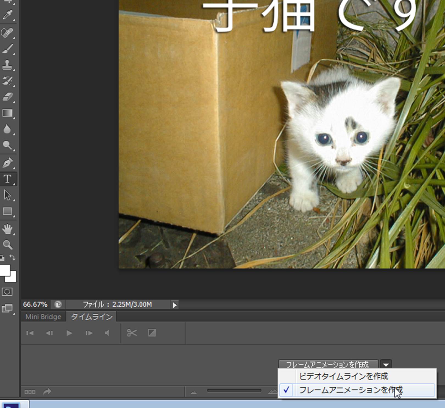Choose the checked フレームアニメーションを作成 menu option

tap(351, 390)
